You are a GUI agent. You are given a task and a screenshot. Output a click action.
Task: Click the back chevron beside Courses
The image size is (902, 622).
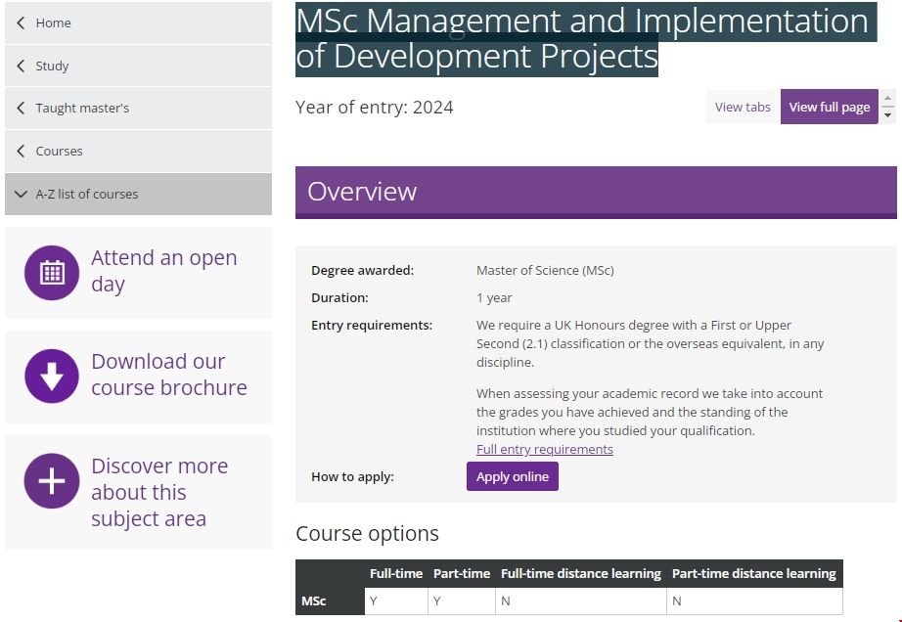coord(22,151)
